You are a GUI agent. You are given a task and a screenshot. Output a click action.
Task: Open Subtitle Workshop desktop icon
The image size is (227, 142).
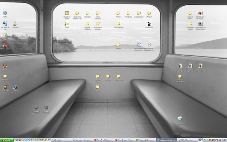coord(15,87)
